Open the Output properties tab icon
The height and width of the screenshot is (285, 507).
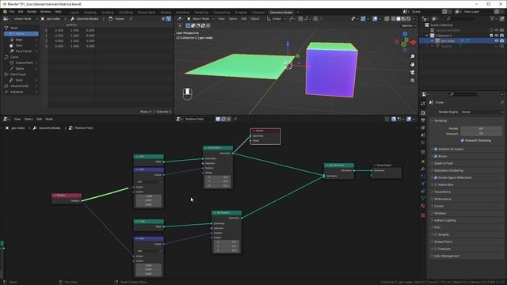(423, 120)
